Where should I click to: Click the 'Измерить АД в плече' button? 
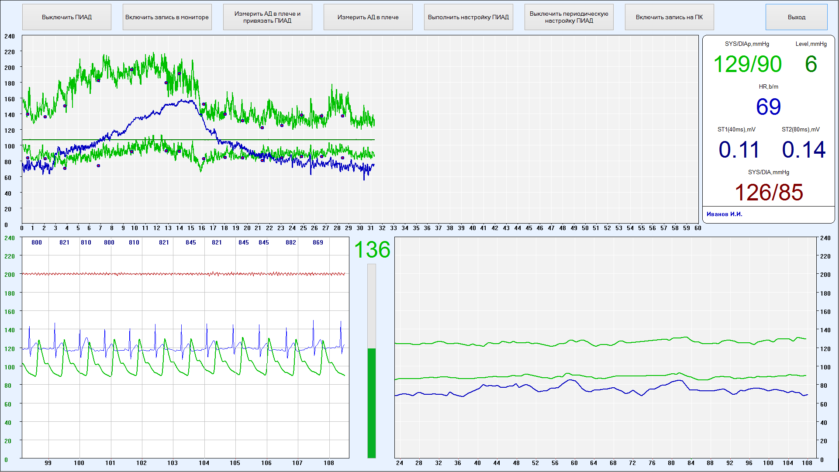click(x=368, y=17)
